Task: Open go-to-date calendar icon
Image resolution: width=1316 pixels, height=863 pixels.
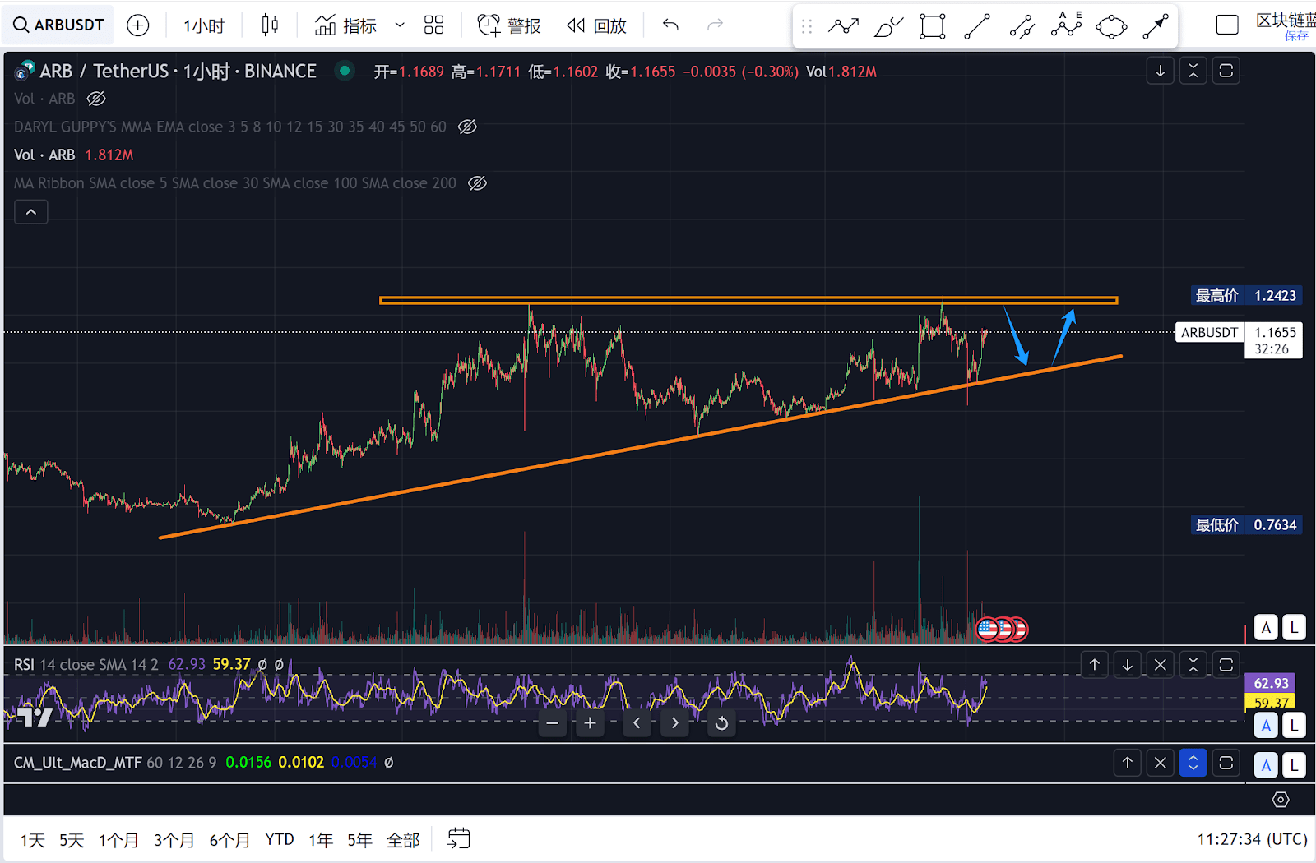Action: coord(459,838)
